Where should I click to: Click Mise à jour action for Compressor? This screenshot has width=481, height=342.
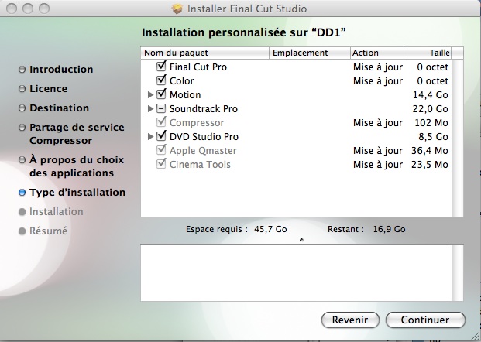pos(378,123)
